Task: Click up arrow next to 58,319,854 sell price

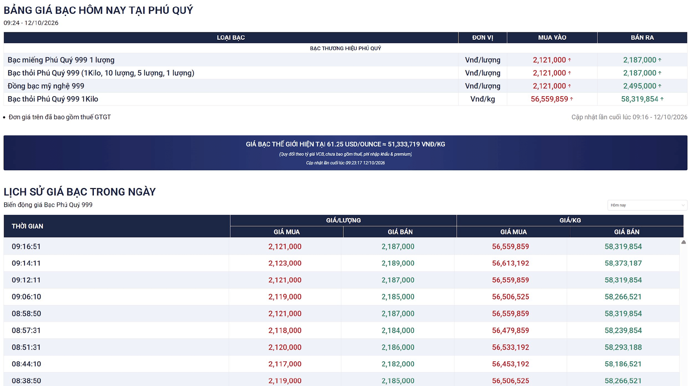Action: [x=661, y=99]
